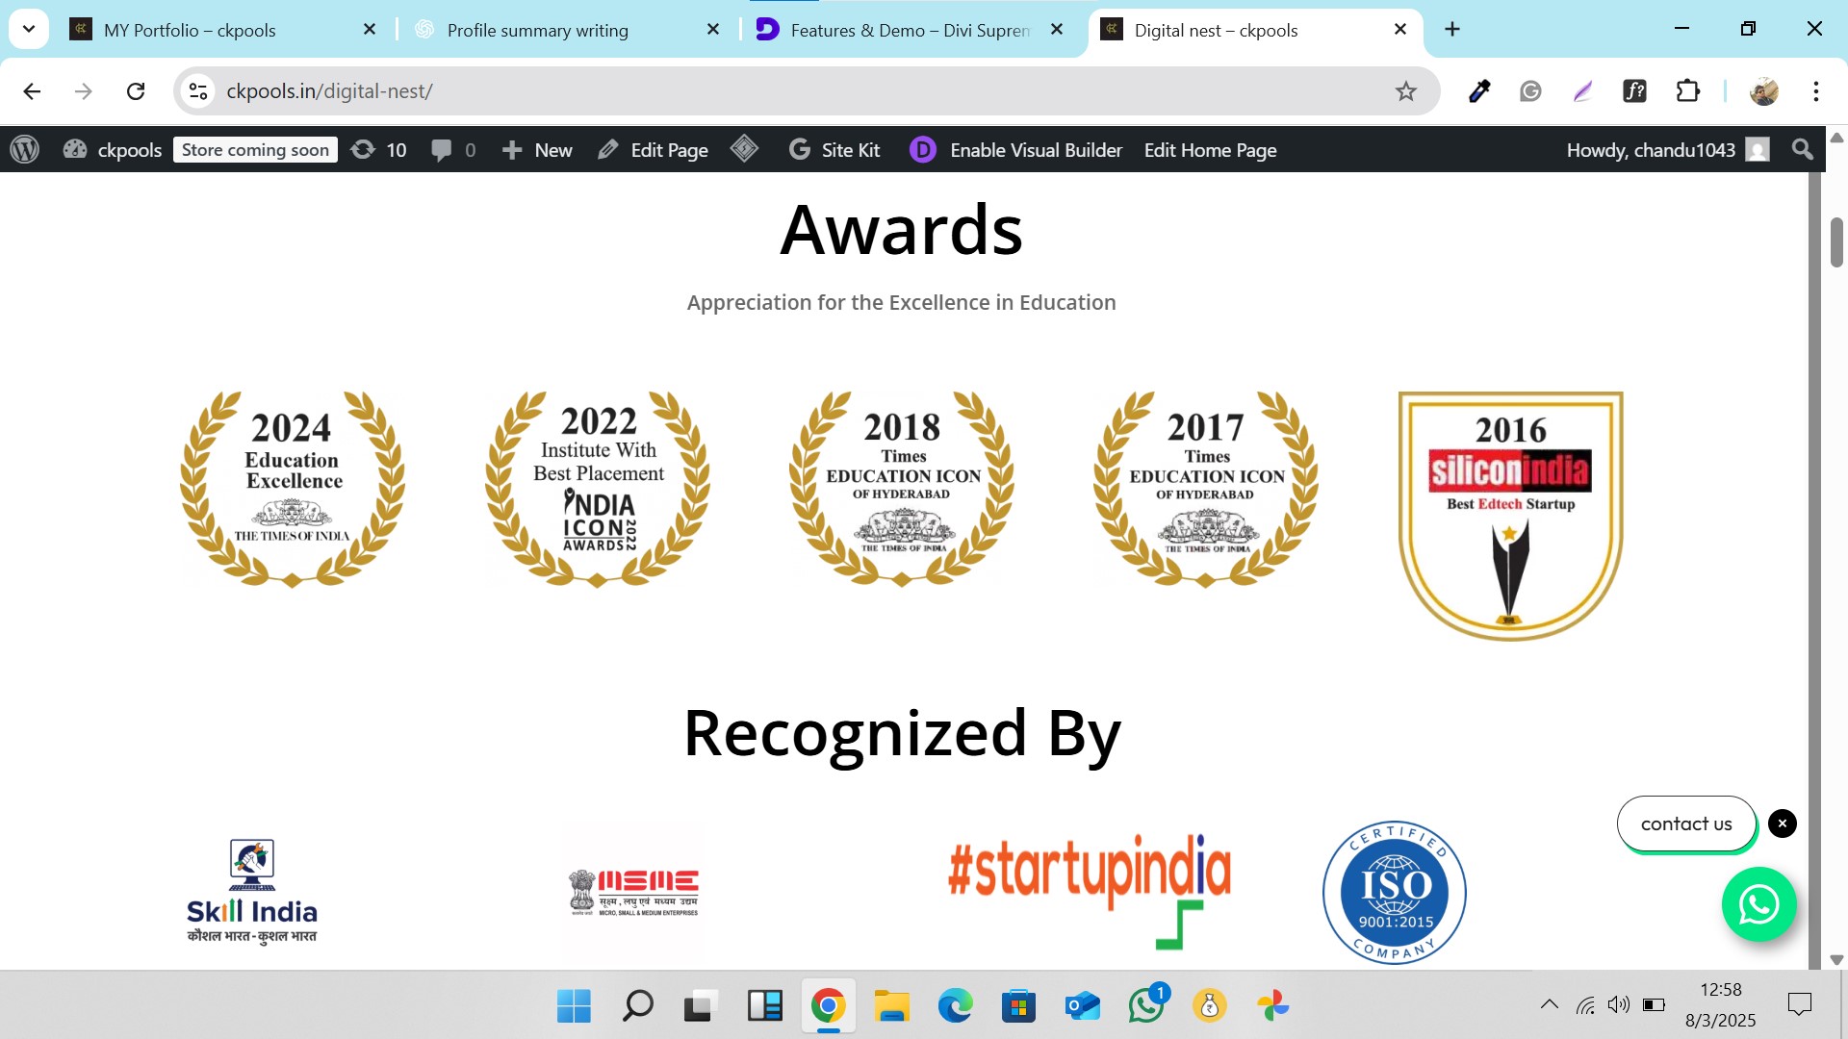Dismiss the contact us bubble
Image resolution: width=1848 pixels, height=1039 pixels.
pos(1782,824)
